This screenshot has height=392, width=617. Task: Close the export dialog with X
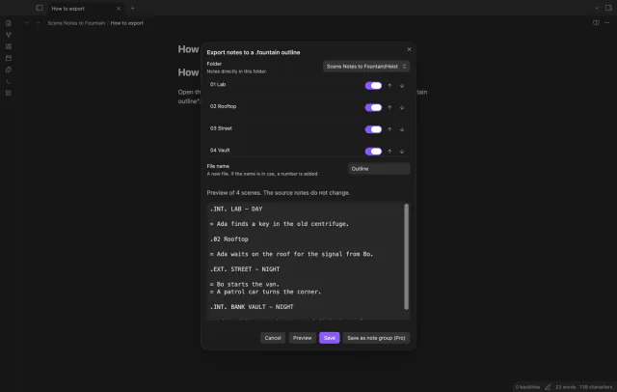[x=409, y=49]
